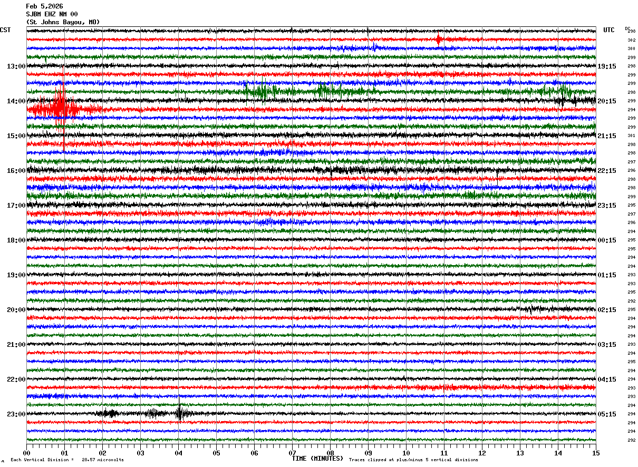
Task: Click minute 13 on the time axis
Action: click(x=520, y=453)
